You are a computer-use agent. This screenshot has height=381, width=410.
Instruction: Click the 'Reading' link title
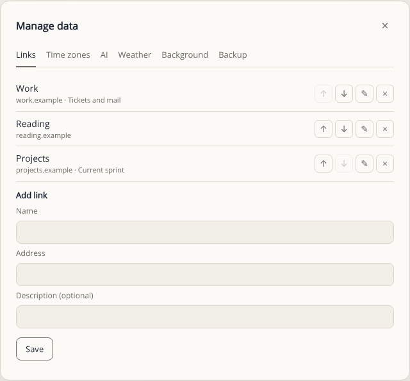tap(33, 124)
